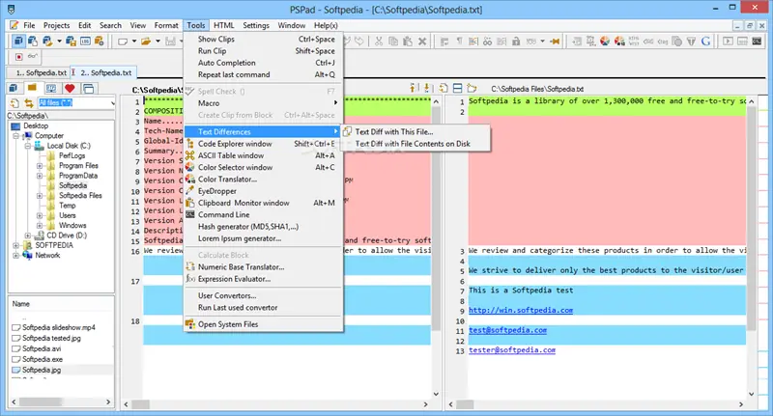773x416 pixels.
Task: Open the All files (*.*) filter combo box
Action: click(x=76, y=103)
